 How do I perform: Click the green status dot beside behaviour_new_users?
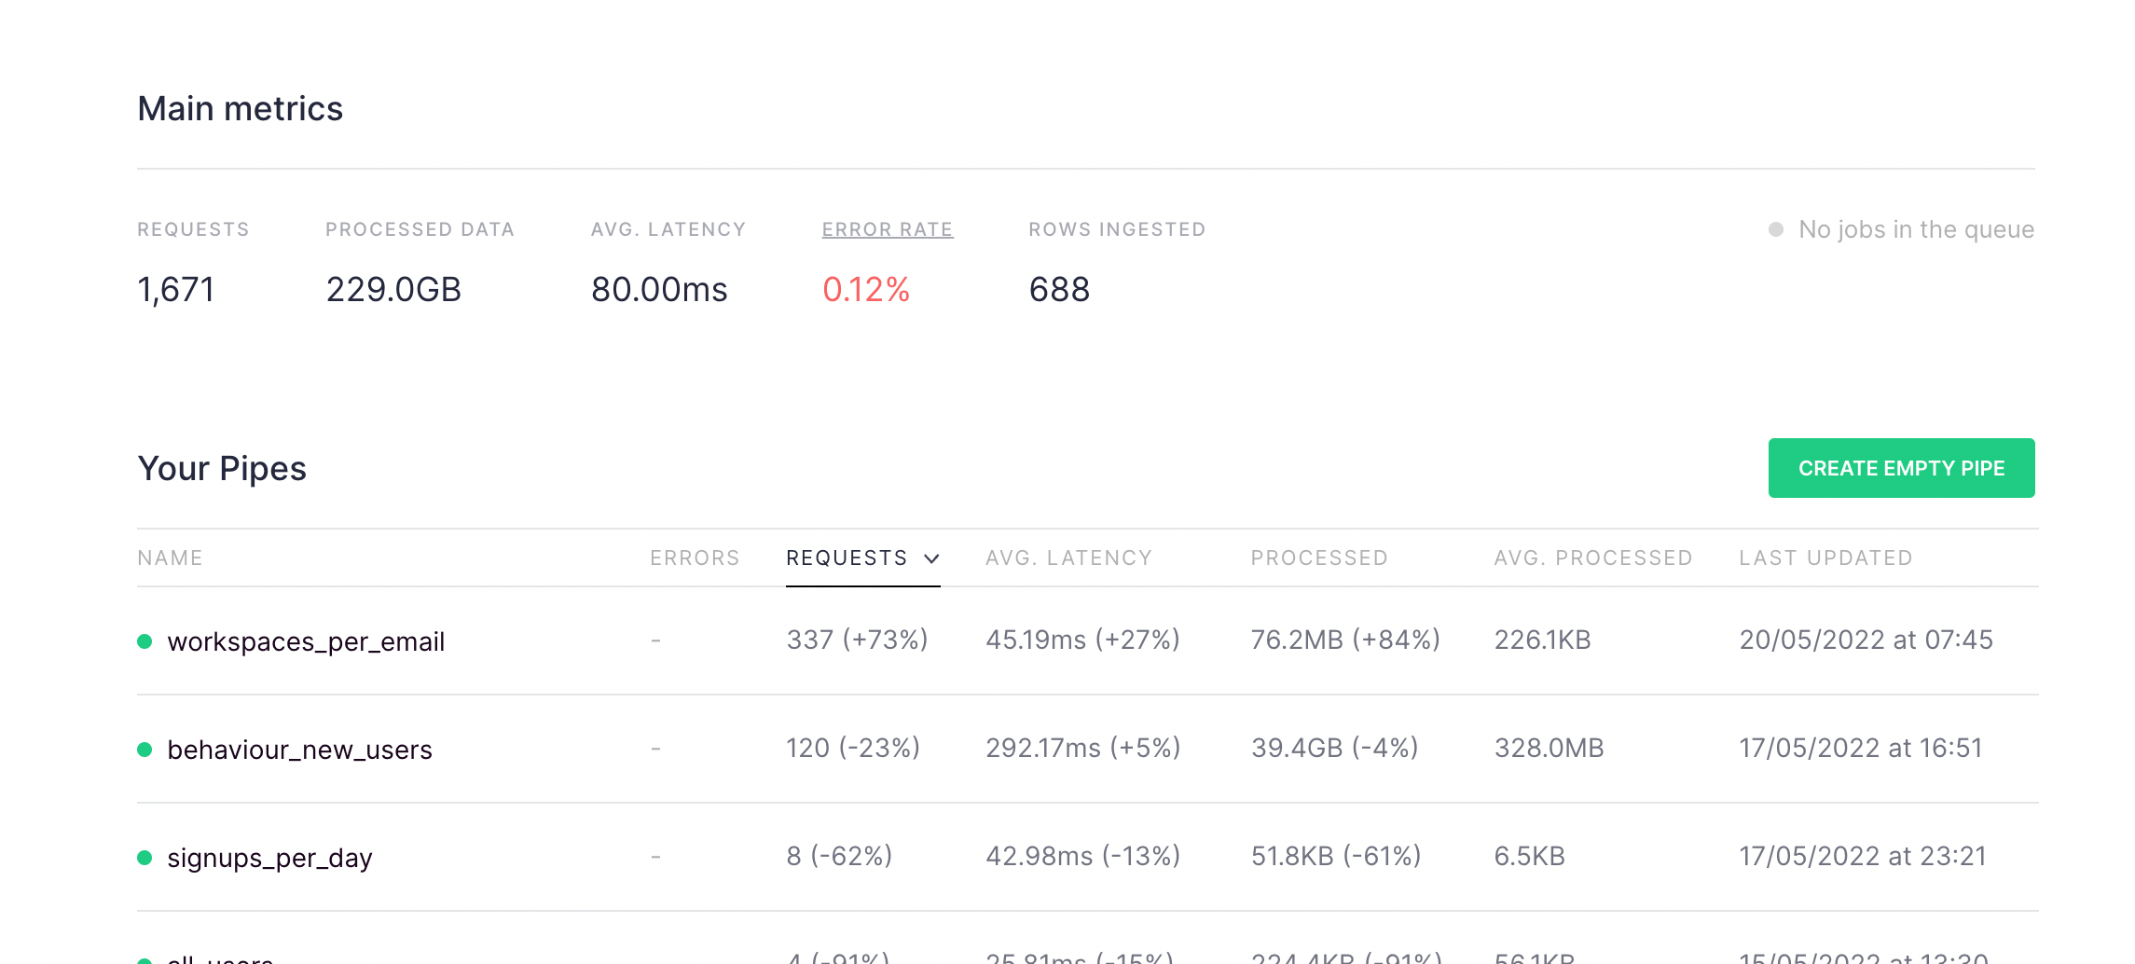(x=145, y=750)
